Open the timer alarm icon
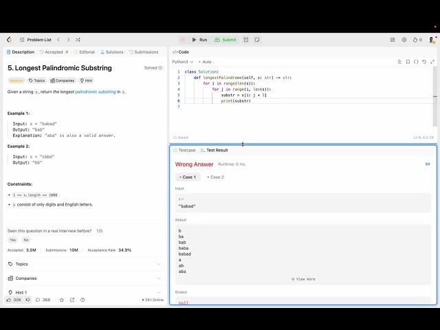The width and height of the screenshot is (440, 330). tap(246, 40)
